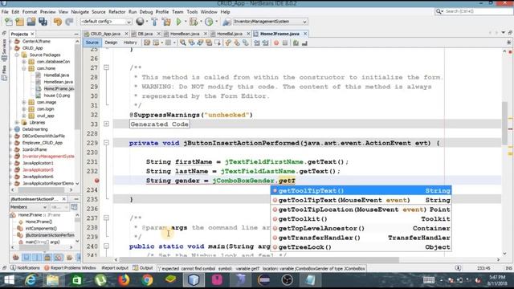Image resolution: width=514 pixels, height=289 pixels.
Task: Open the Navigate menu
Action: pyautogui.click(x=80, y=12)
